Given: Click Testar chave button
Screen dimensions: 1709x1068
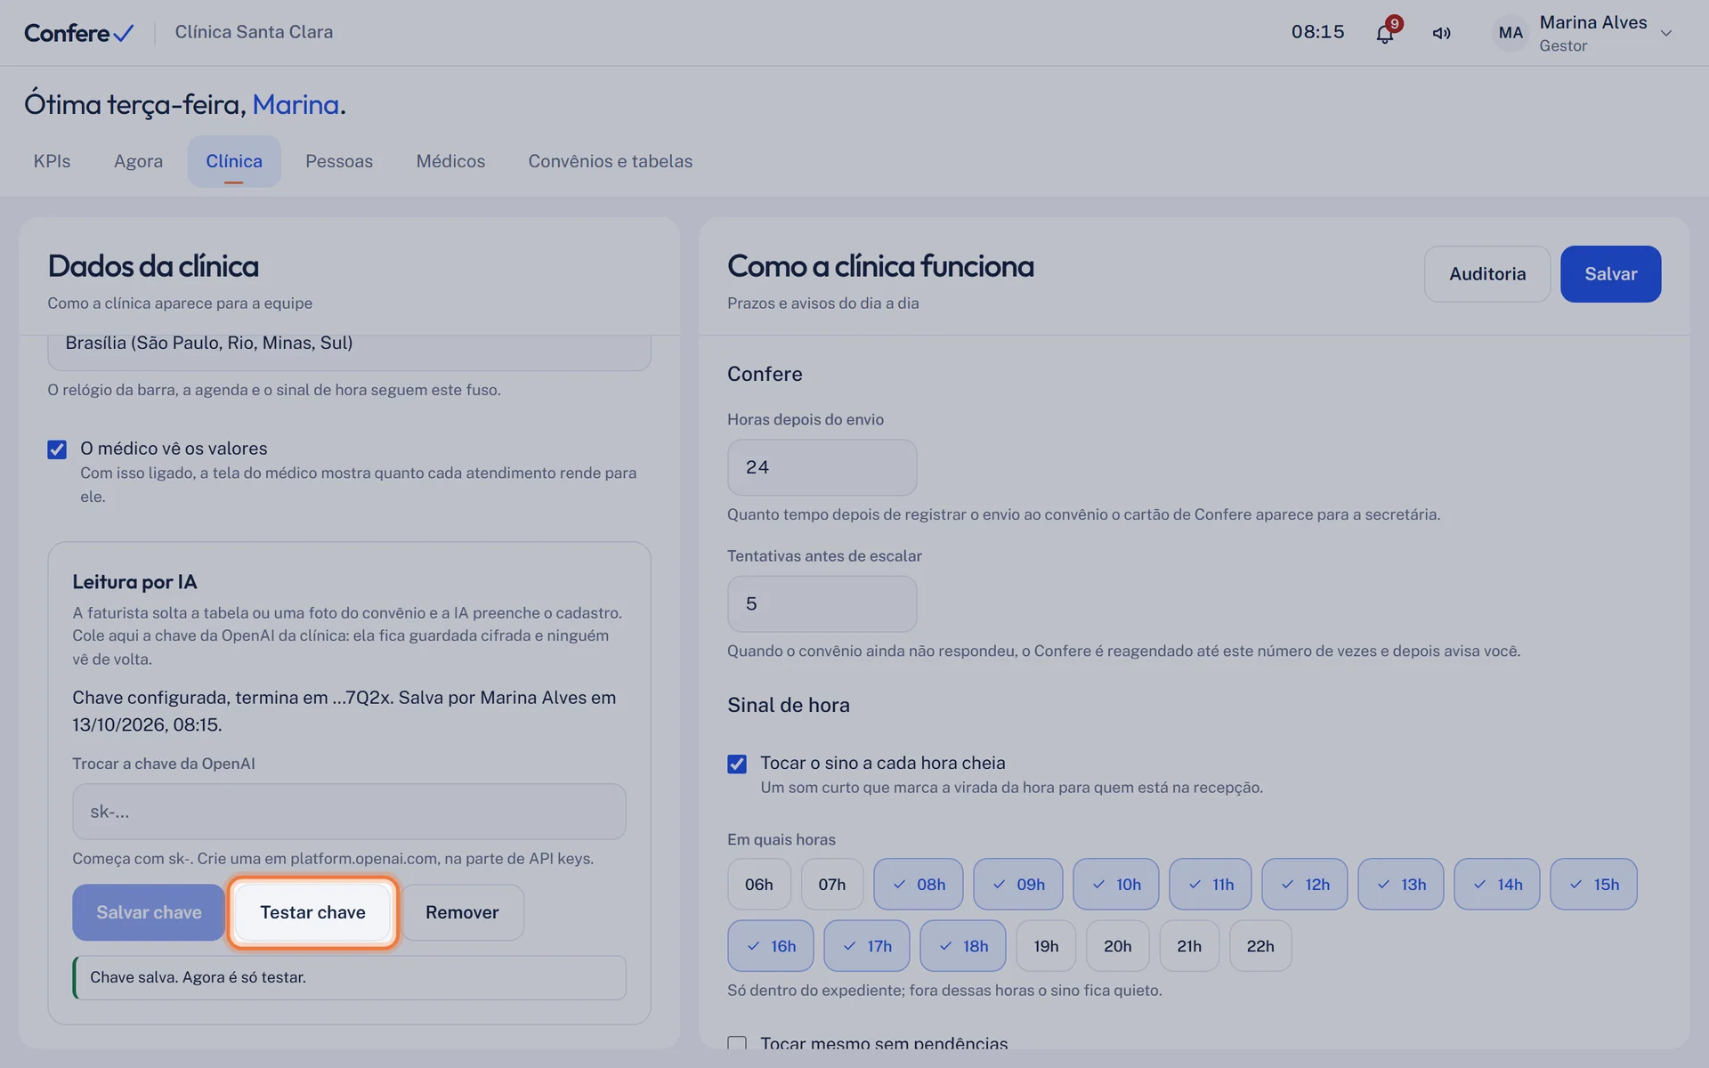Looking at the screenshot, I should point(312,912).
